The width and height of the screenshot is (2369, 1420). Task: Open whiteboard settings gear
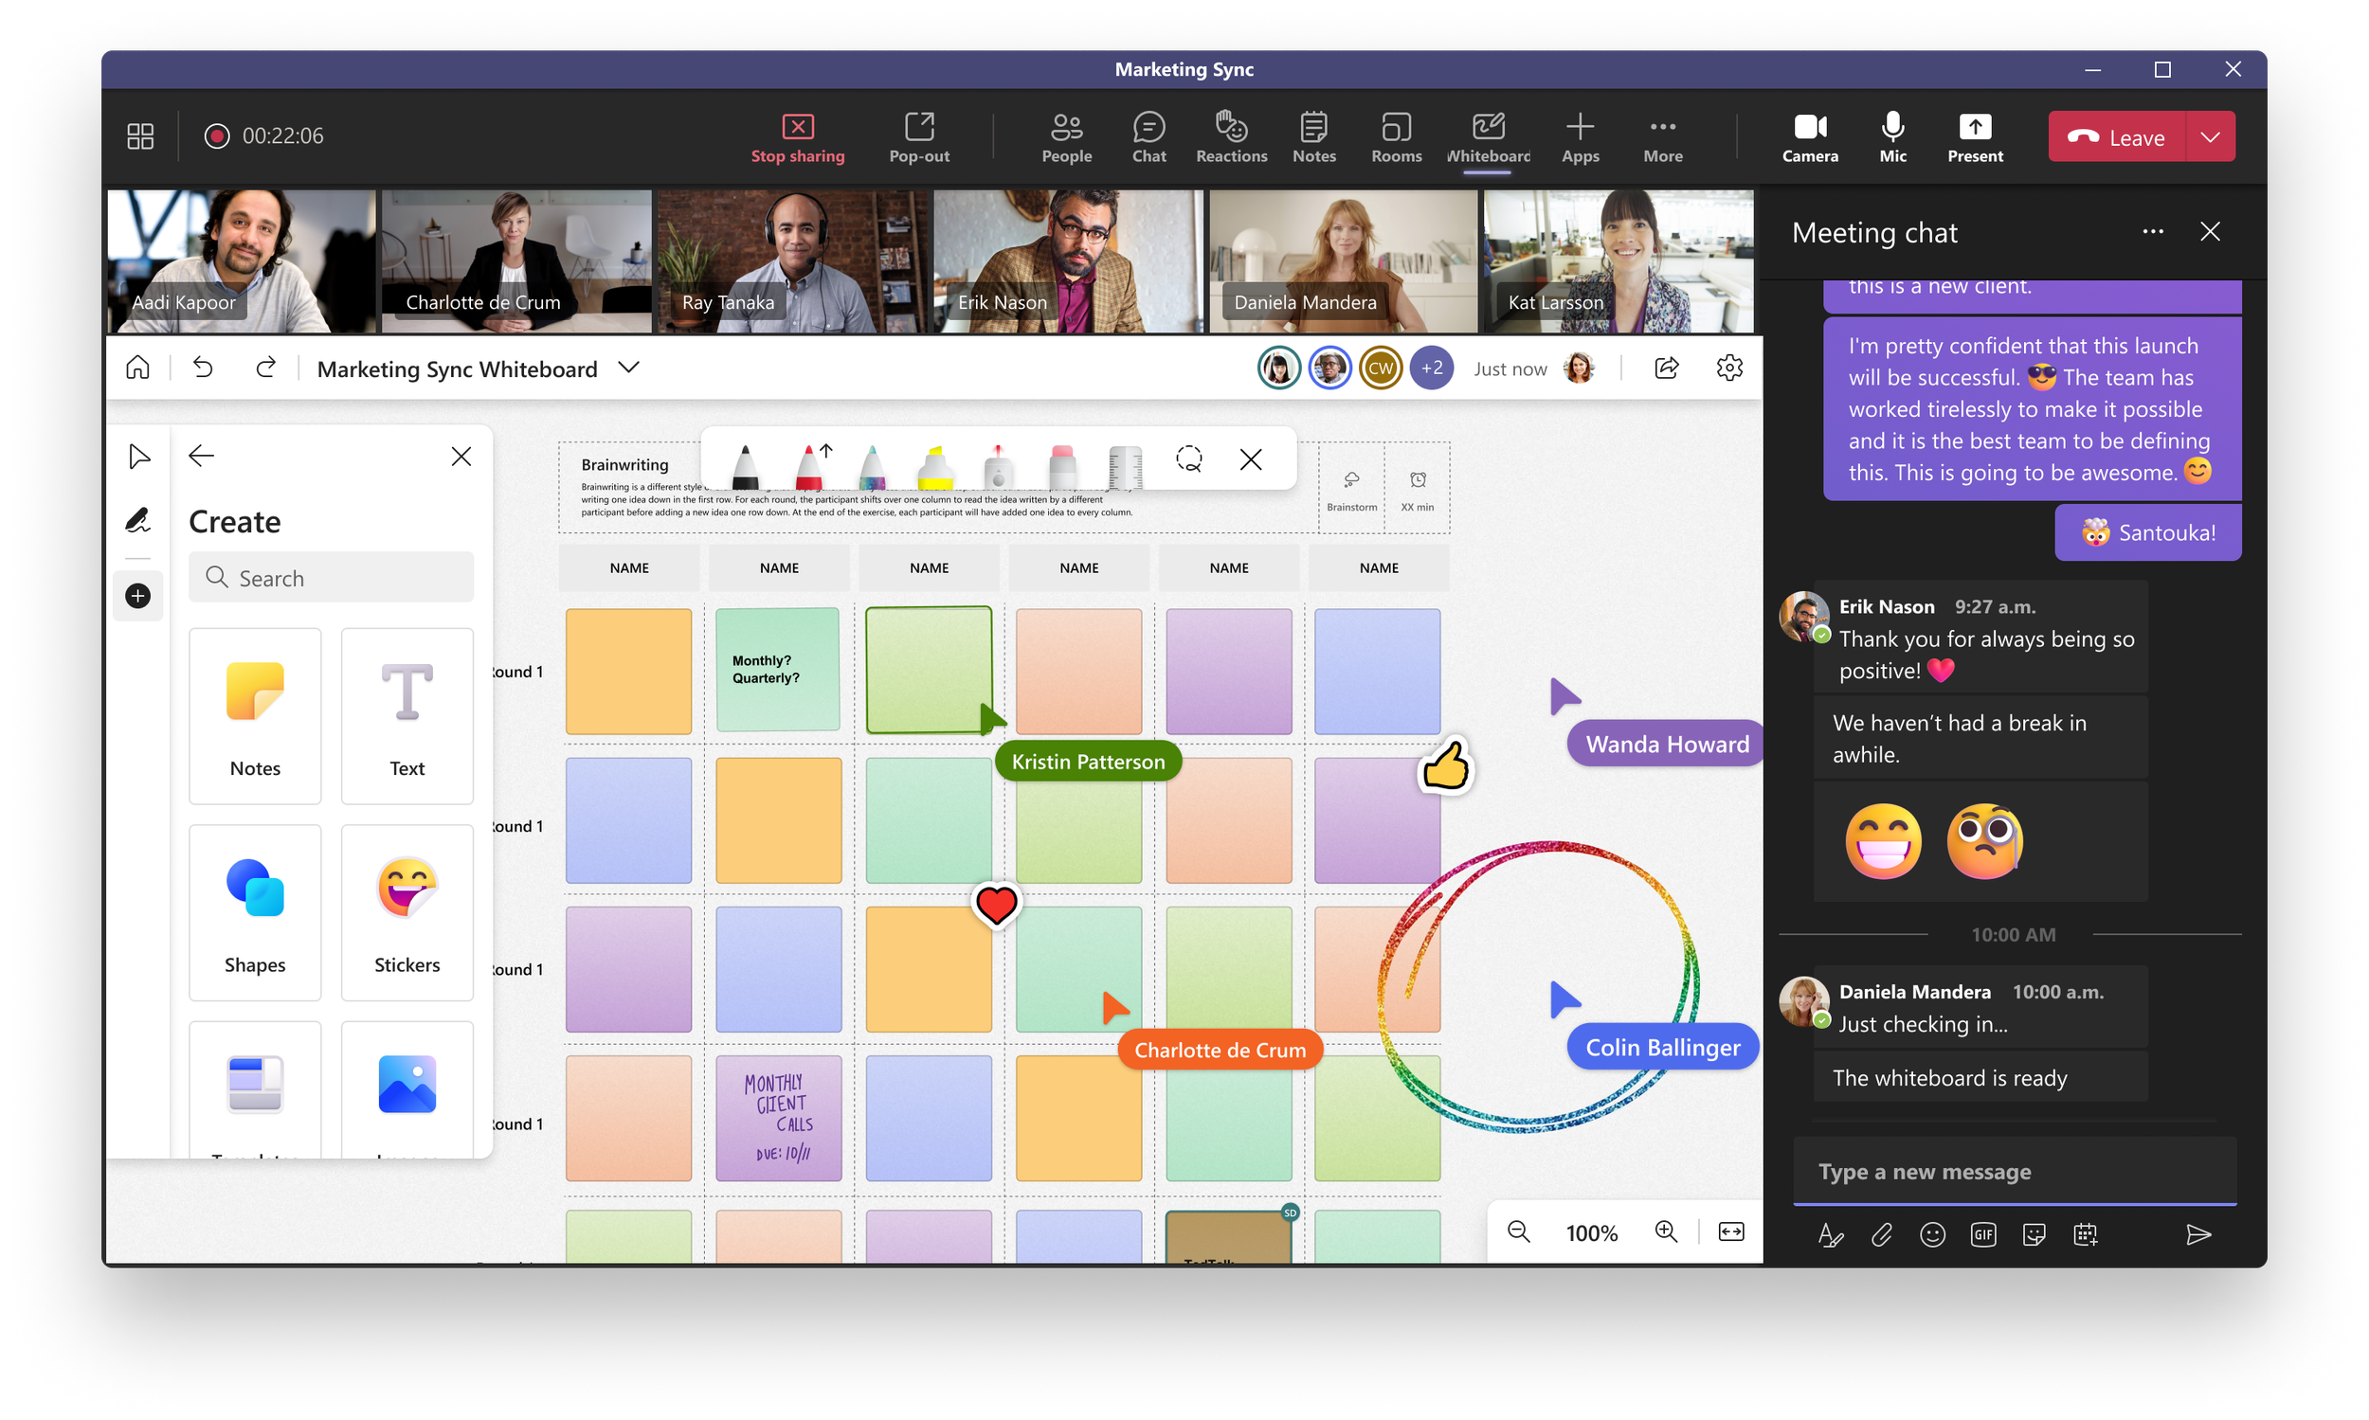click(1728, 368)
